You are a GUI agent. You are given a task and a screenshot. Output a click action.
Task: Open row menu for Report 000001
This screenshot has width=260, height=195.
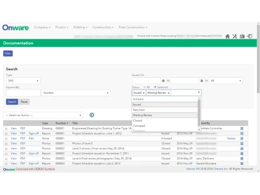pos(242,134)
